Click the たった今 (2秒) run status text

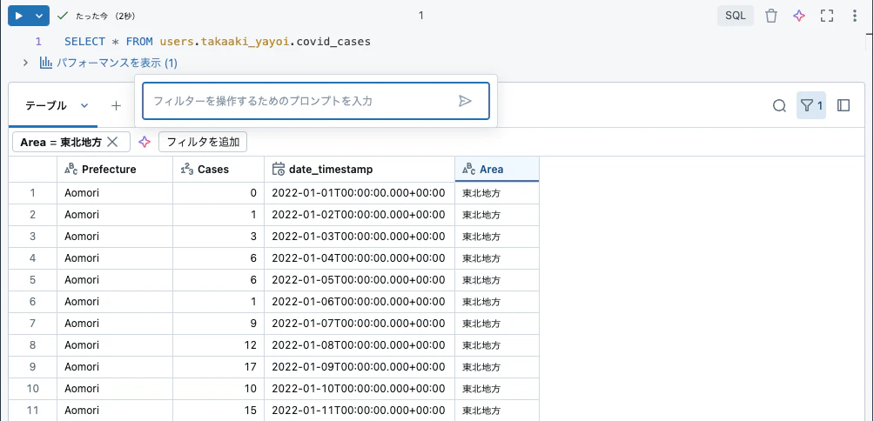coord(105,17)
